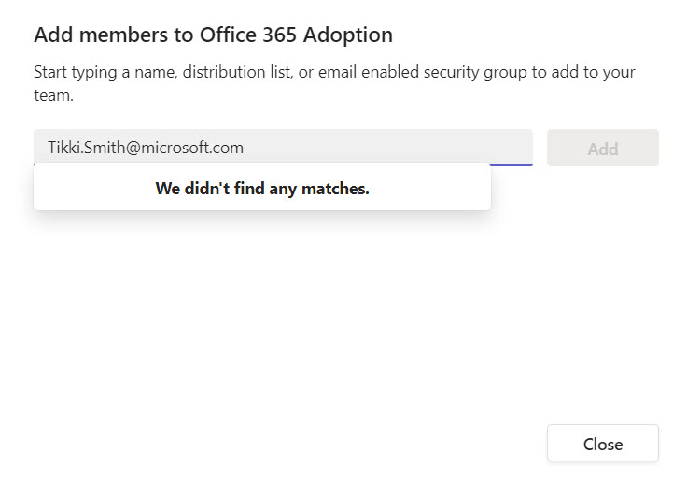
Task: Click the no-matches suggestion dropdown panel
Action: click(x=262, y=188)
